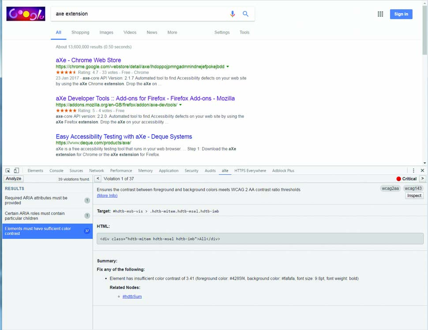Expand options for the Mozilla add-ons URL
This screenshot has height=330, width=428.
point(180,105)
